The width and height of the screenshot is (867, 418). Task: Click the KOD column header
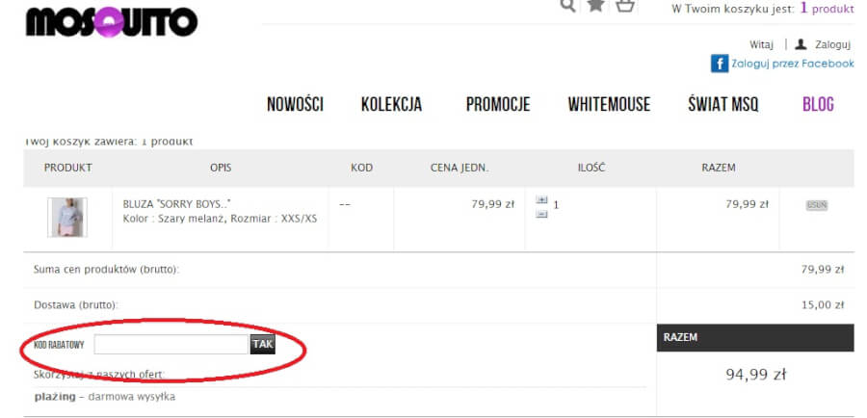coord(361,168)
